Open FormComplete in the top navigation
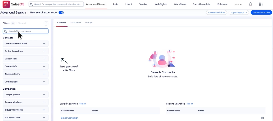Screen dimensions: 273x121 202,4
